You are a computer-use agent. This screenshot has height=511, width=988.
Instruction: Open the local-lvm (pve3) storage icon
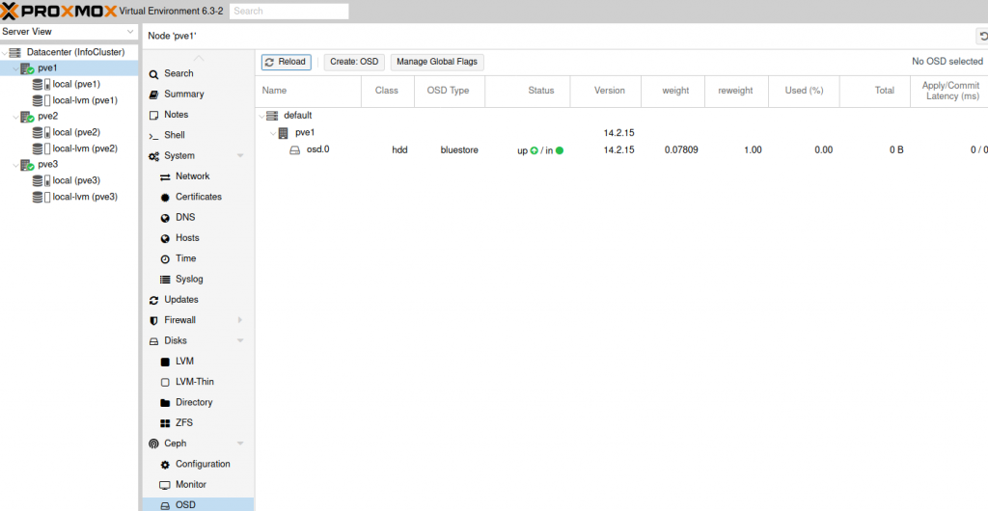point(41,197)
